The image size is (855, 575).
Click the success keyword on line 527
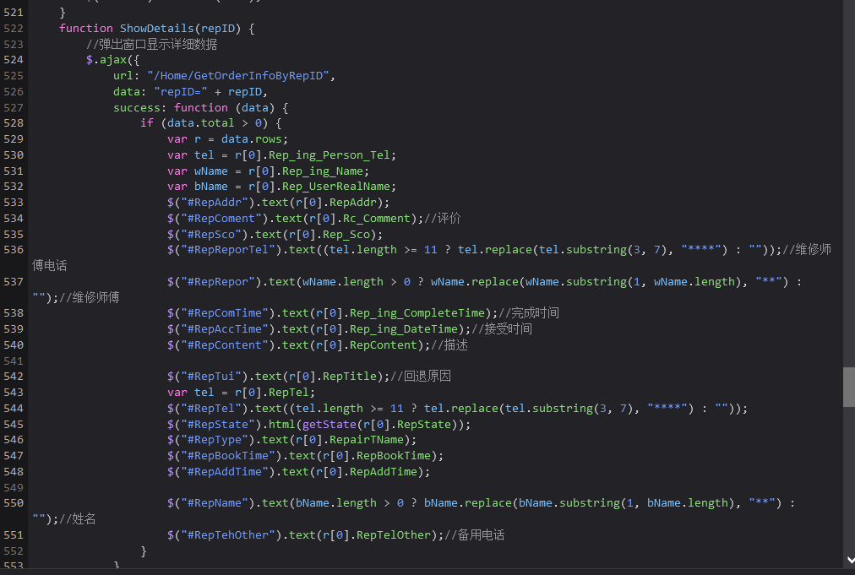[136, 108]
